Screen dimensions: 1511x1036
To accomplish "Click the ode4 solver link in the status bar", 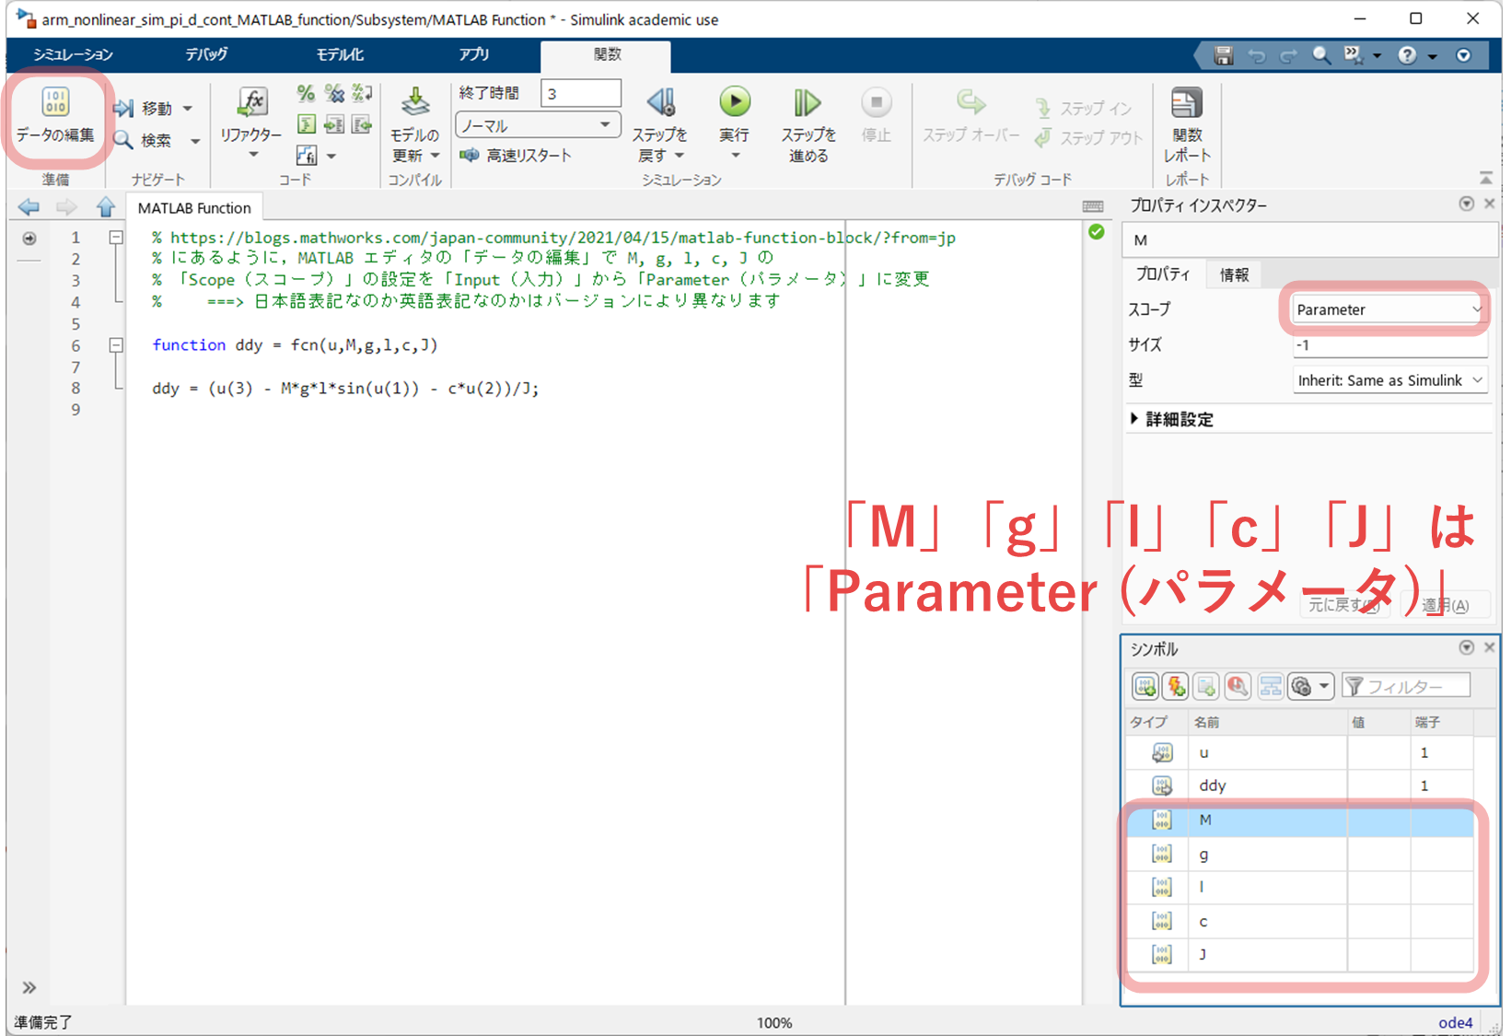I will coord(1456,1022).
